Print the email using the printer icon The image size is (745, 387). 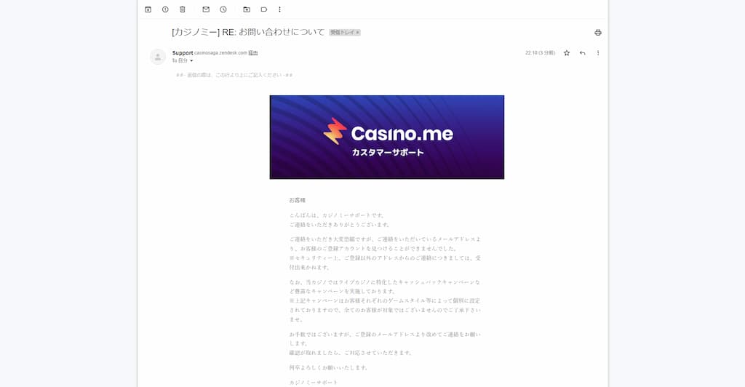click(x=598, y=32)
